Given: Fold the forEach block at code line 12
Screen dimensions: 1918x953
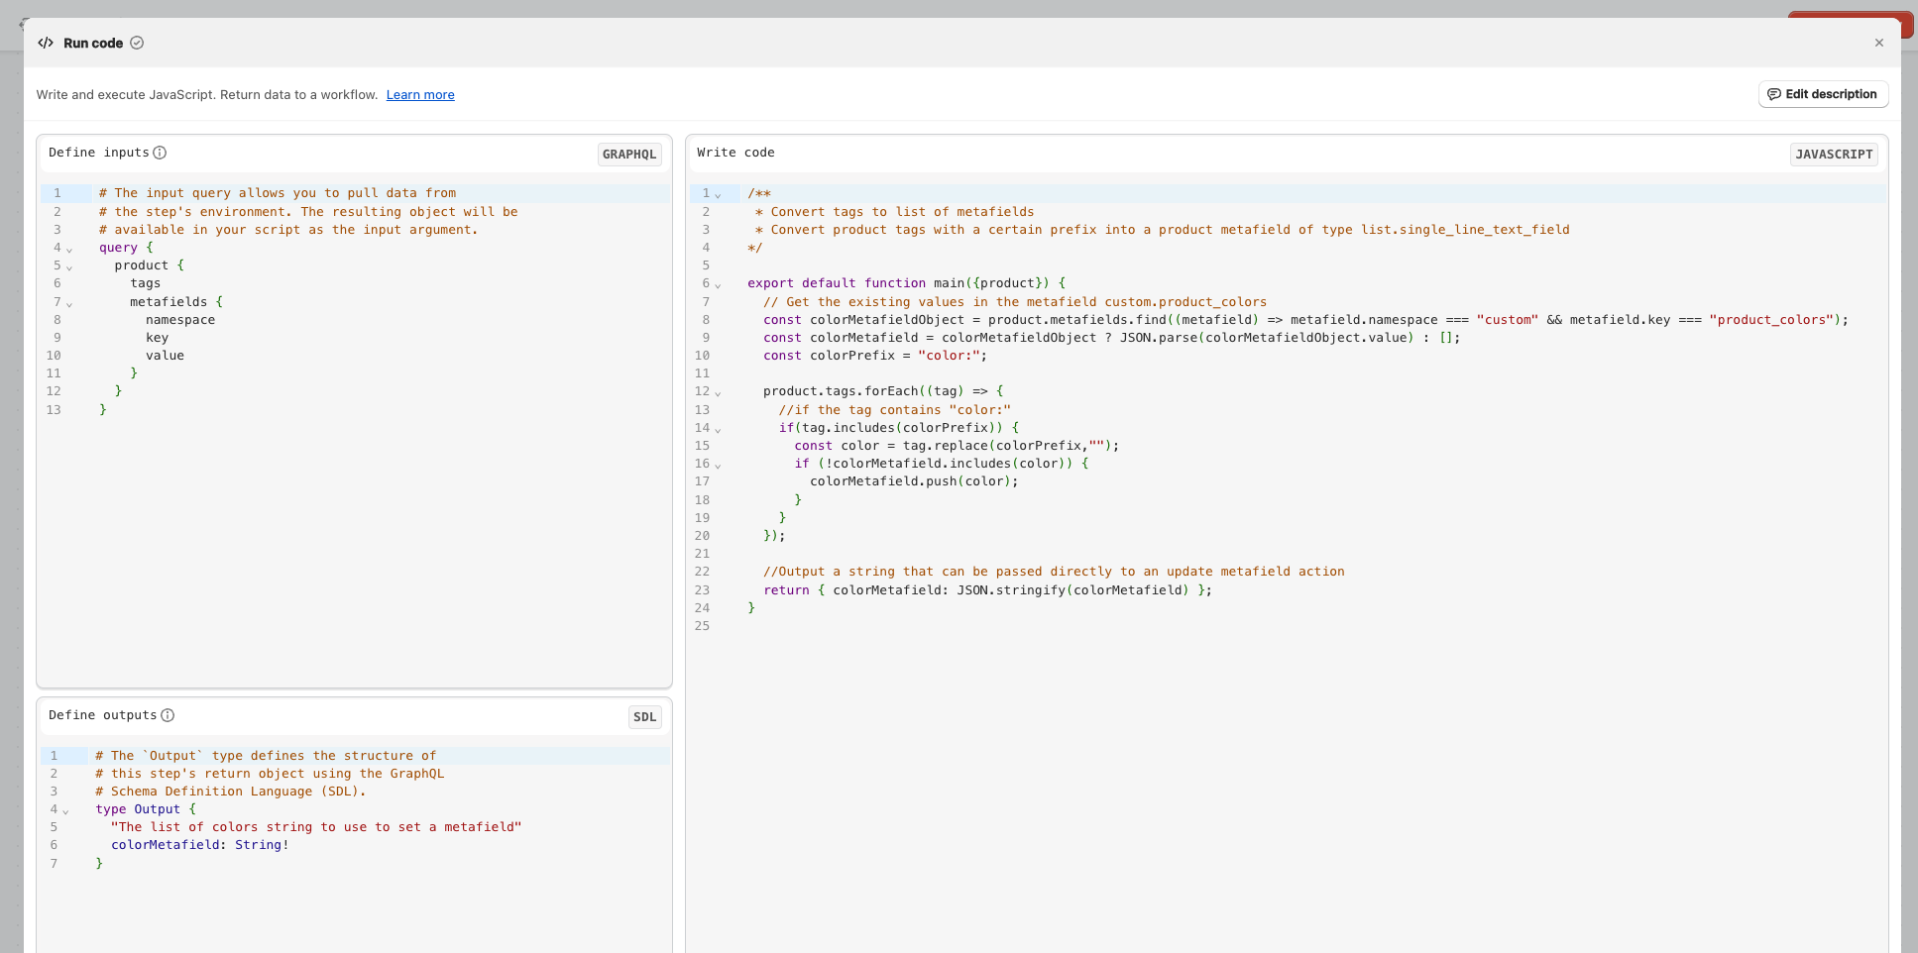Looking at the screenshot, I should coord(718,392).
